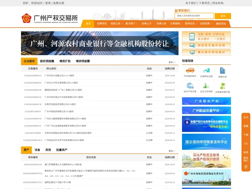Viewport: 252px width, 189px height.
Task: Click the project number or keyword search field
Action: tap(194, 16)
